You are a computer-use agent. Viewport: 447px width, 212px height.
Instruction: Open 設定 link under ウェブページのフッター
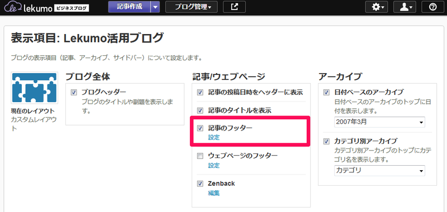(x=214, y=165)
